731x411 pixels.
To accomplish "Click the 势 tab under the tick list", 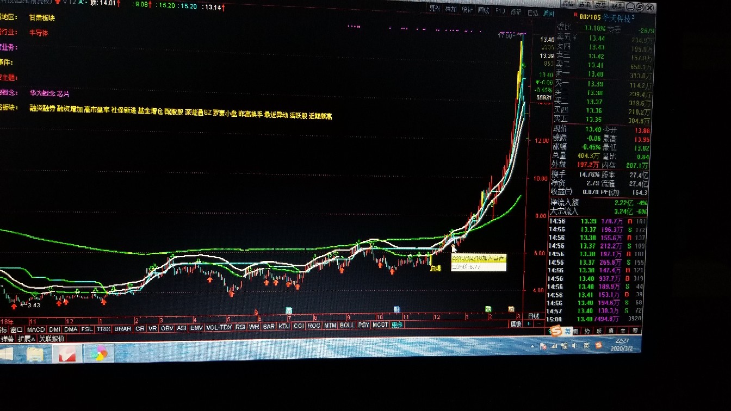I will (586, 331).
